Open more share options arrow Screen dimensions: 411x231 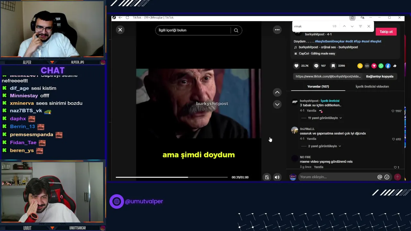[x=395, y=66]
